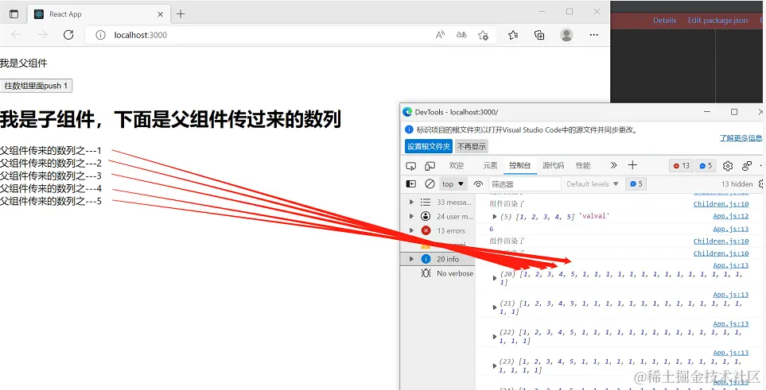Expand the (20) array log entry
766x390 pixels.
coord(495,278)
